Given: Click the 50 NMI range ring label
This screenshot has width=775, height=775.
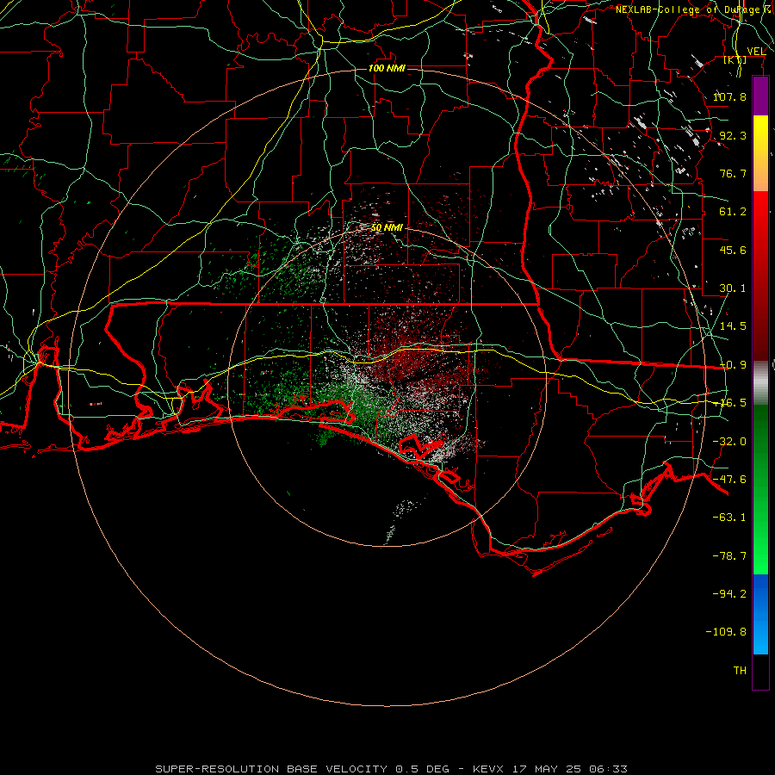Looking at the screenshot, I should point(387,227).
